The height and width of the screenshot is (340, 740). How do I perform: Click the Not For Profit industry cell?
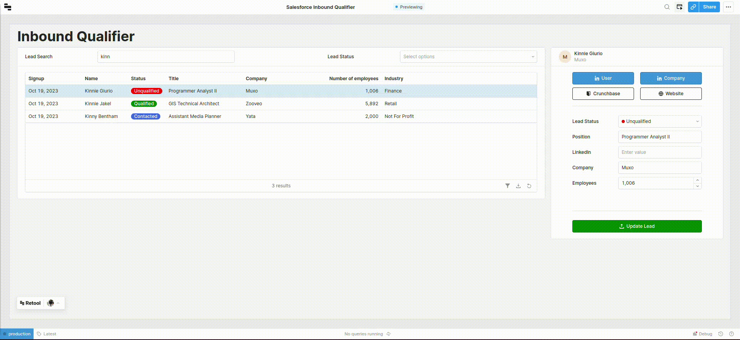[x=399, y=116]
